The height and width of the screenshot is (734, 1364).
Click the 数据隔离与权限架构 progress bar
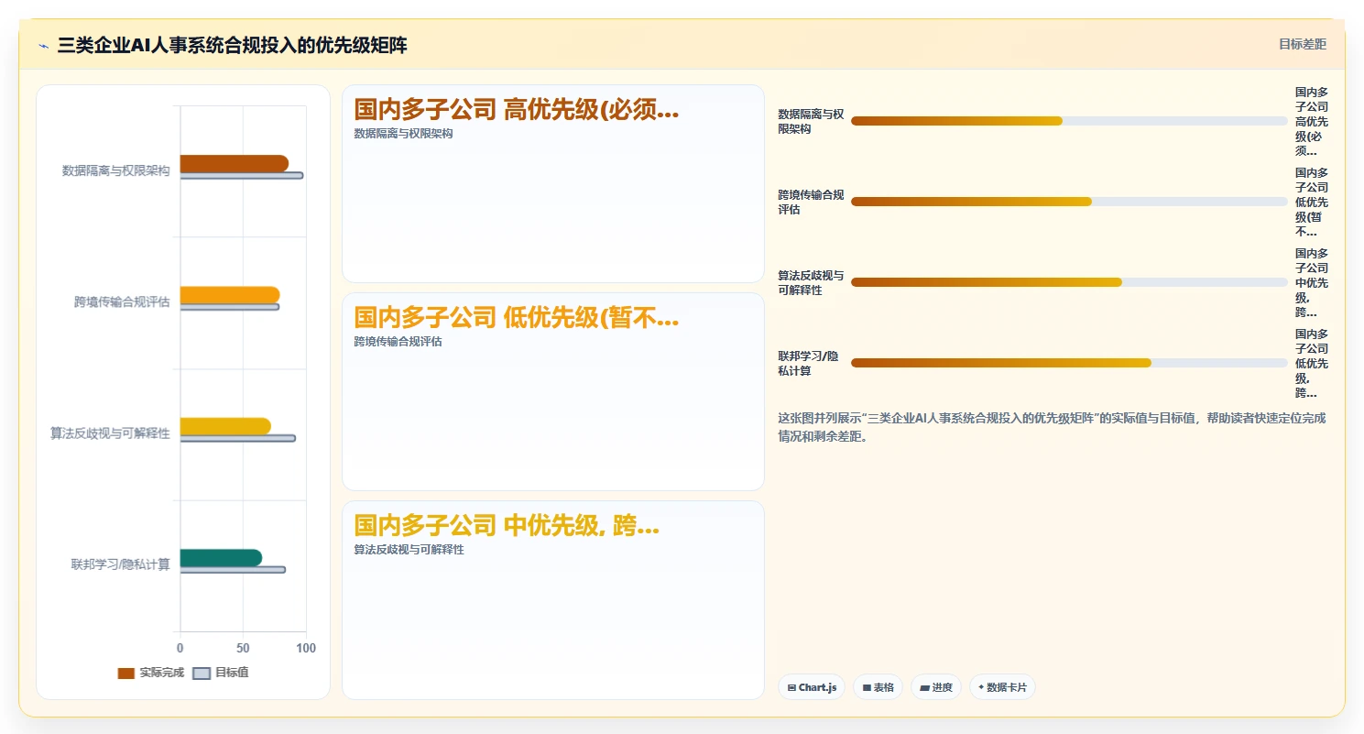pos(1069,121)
